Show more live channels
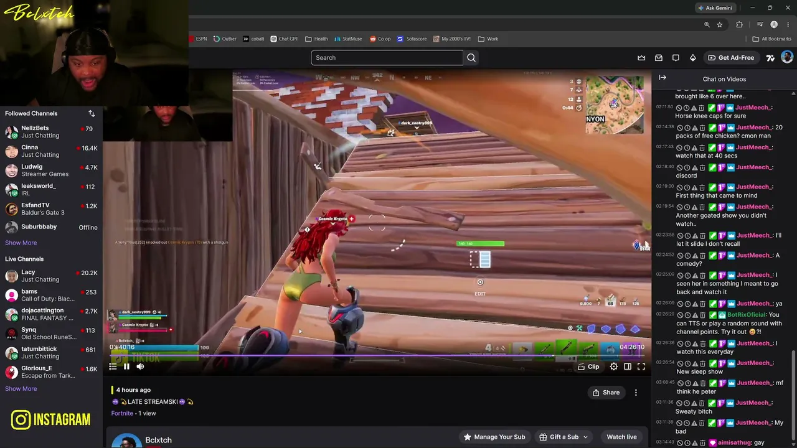The width and height of the screenshot is (797, 448). click(21, 389)
